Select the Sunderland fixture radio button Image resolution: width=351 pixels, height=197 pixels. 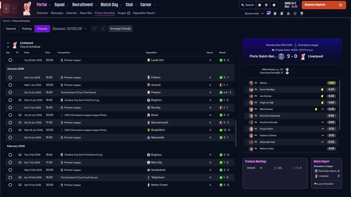pyautogui.click(x=10, y=170)
